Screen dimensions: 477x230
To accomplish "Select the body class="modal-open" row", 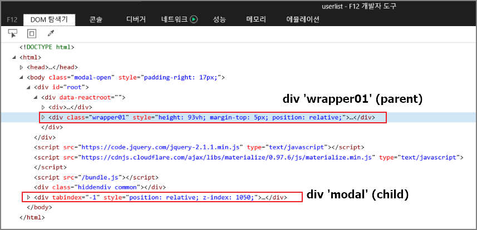I will click(x=126, y=77).
